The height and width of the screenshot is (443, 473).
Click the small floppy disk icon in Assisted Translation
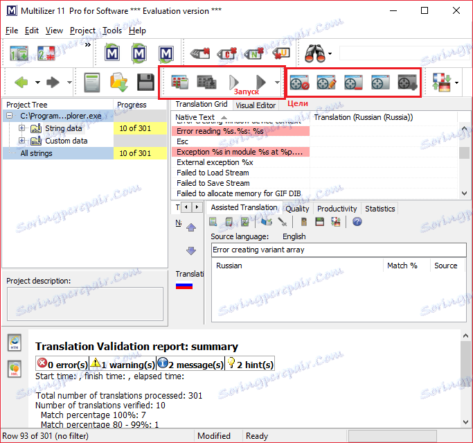pos(319,222)
